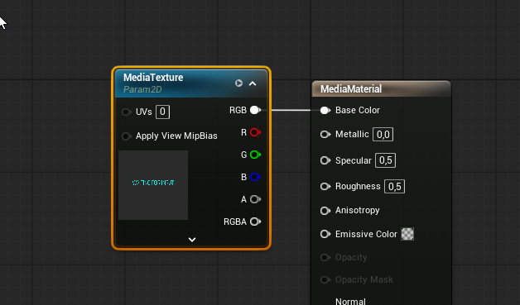The height and width of the screenshot is (305, 520).
Task: Click the Specular value field
Action: point(385,160)
